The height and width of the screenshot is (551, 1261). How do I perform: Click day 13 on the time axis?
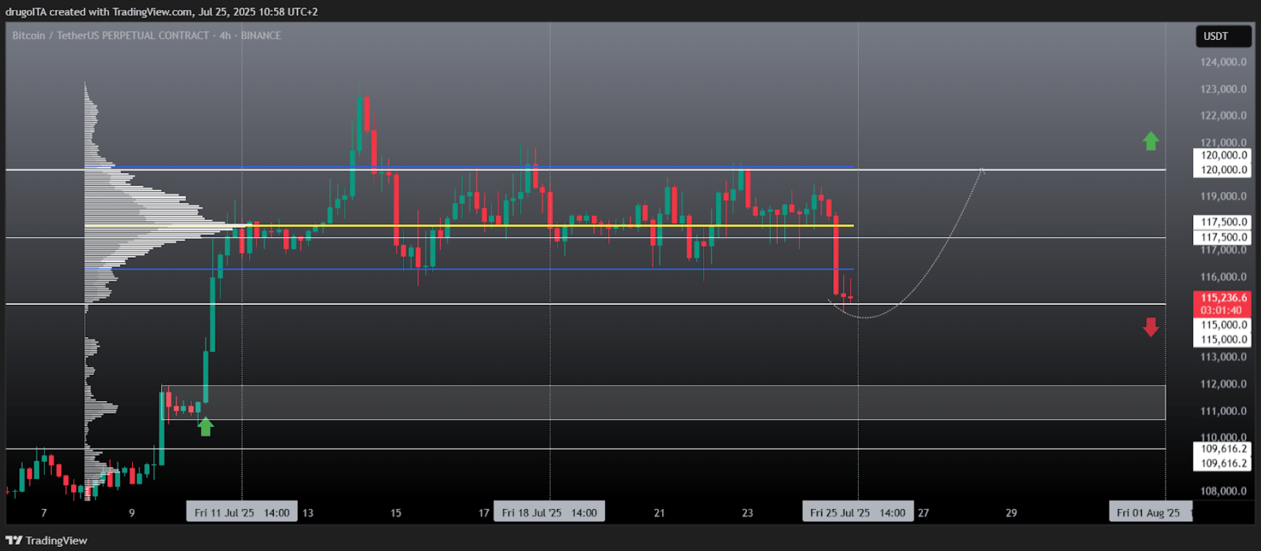308,513
